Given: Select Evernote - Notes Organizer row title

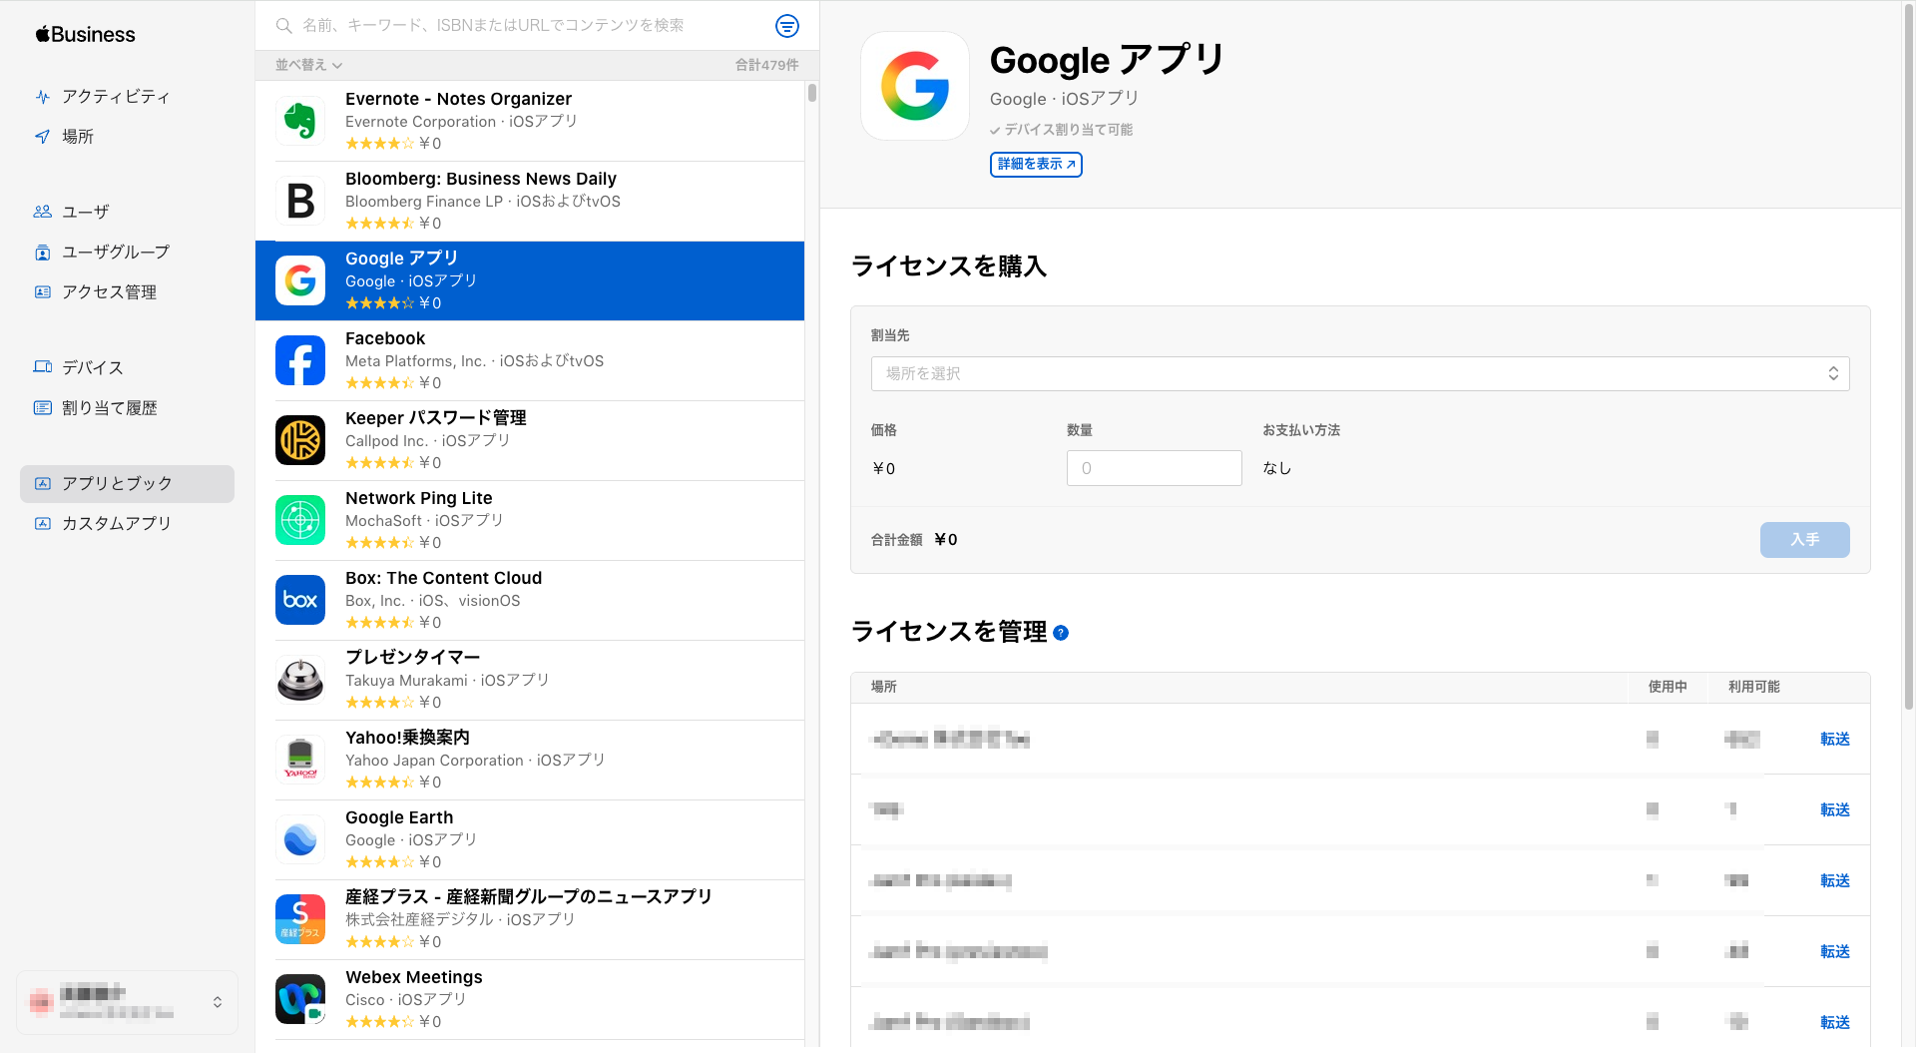Looking at the screenshot, I should point(458,99).
